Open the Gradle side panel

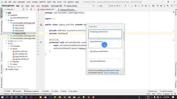pyautogui.click(x=176, y=13)
